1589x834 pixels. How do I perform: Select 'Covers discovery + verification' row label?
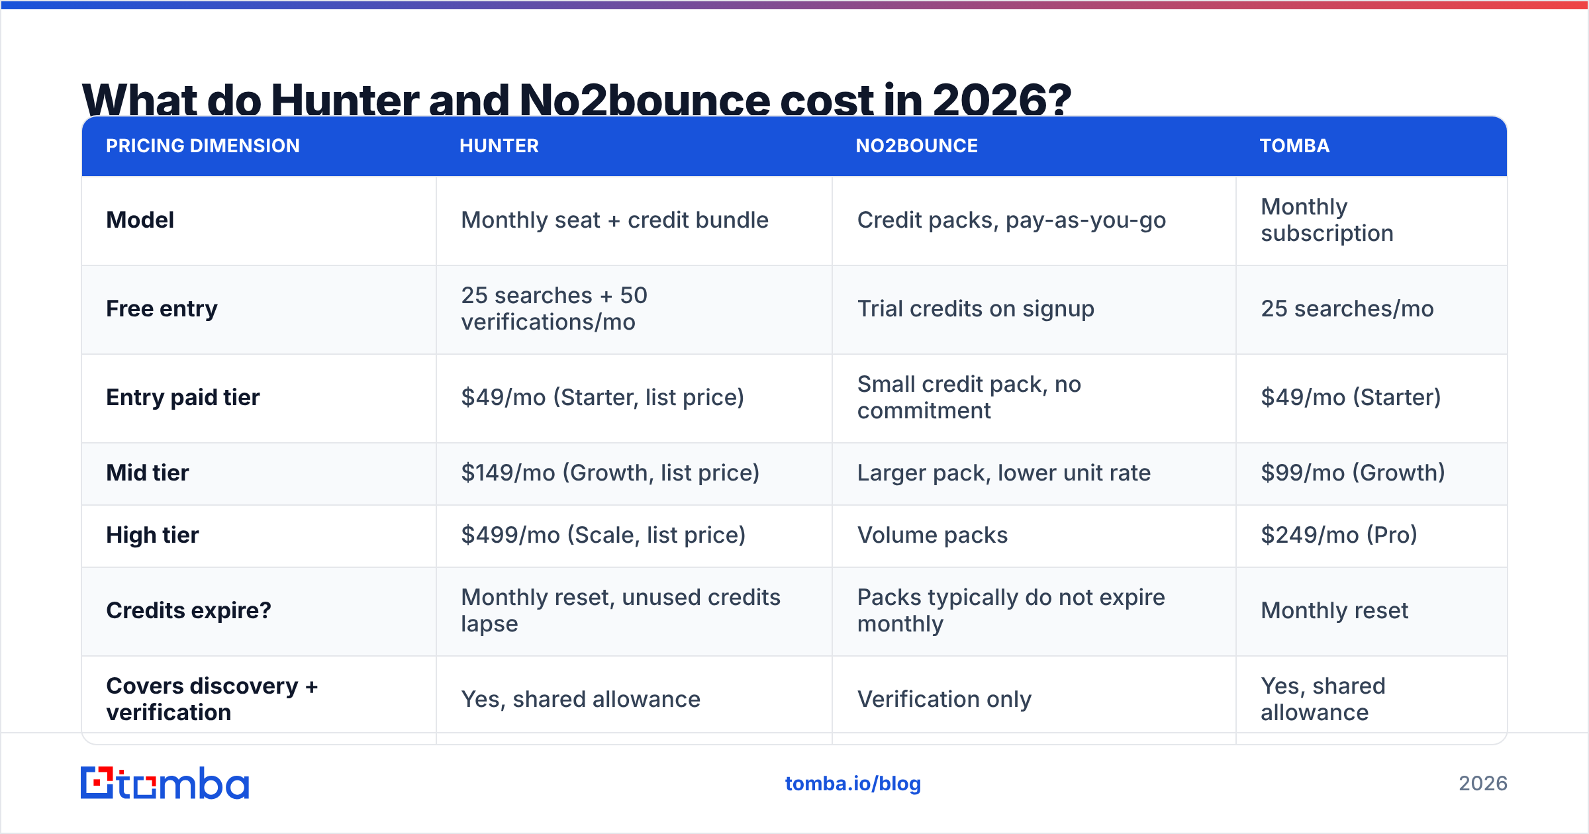[212, 699]
